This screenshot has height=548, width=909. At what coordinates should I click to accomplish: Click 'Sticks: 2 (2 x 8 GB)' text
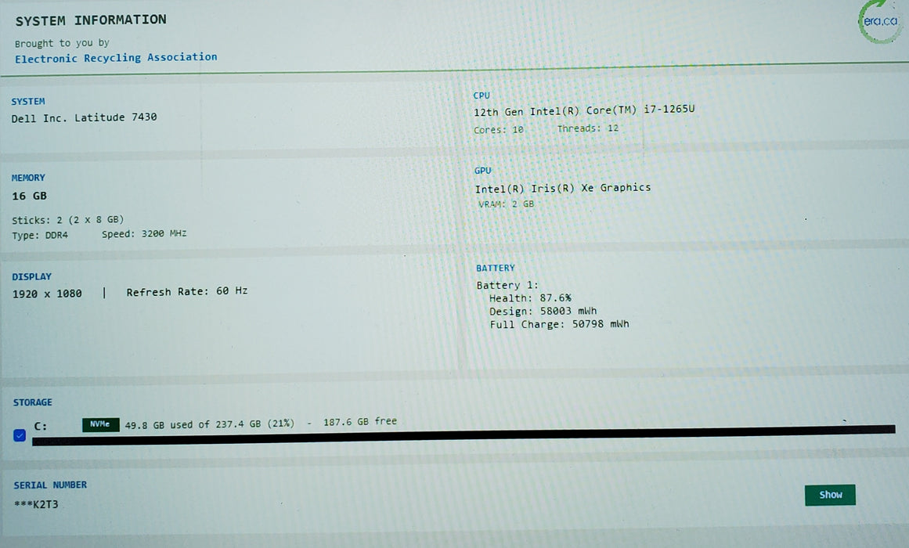click(68, 220)
